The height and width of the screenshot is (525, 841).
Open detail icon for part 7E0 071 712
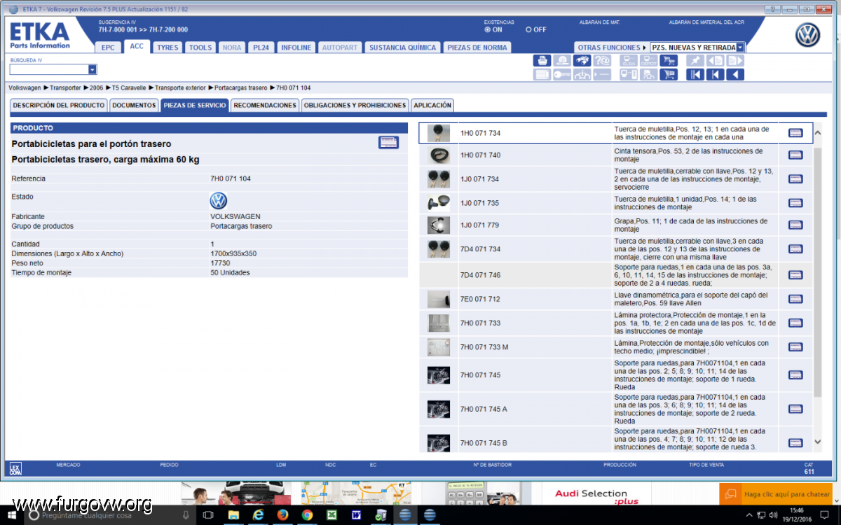pos(795,299)
